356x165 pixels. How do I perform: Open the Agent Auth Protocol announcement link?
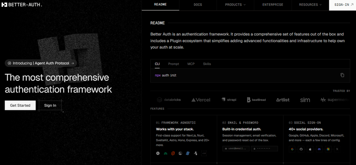coord(41,64)
